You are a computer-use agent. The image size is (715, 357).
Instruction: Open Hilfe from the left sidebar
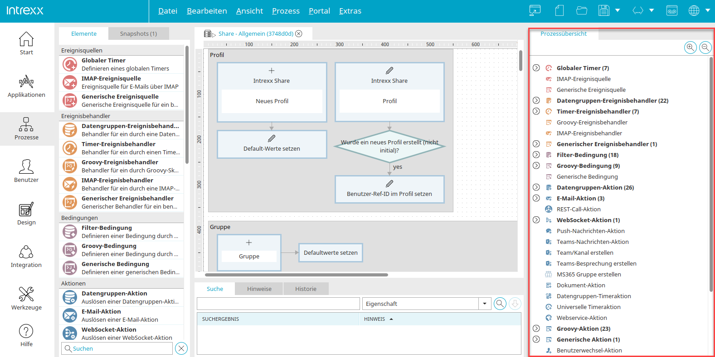click(x=26, y=335)
